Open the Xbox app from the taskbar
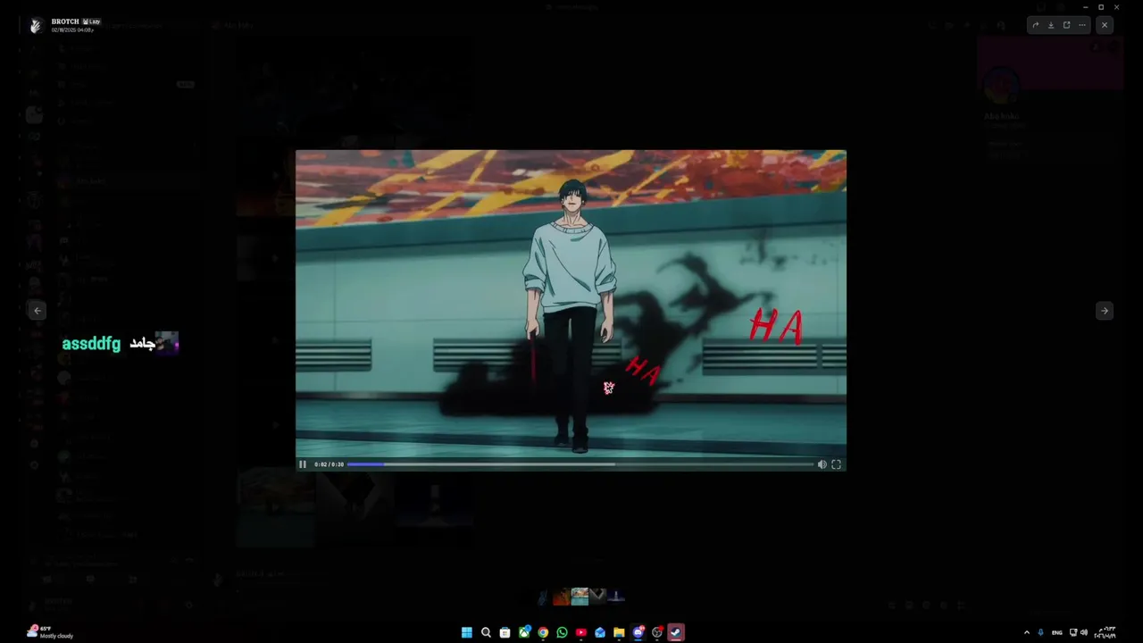This screenshot has height=643, width=1143. click(x=524, y=632)
